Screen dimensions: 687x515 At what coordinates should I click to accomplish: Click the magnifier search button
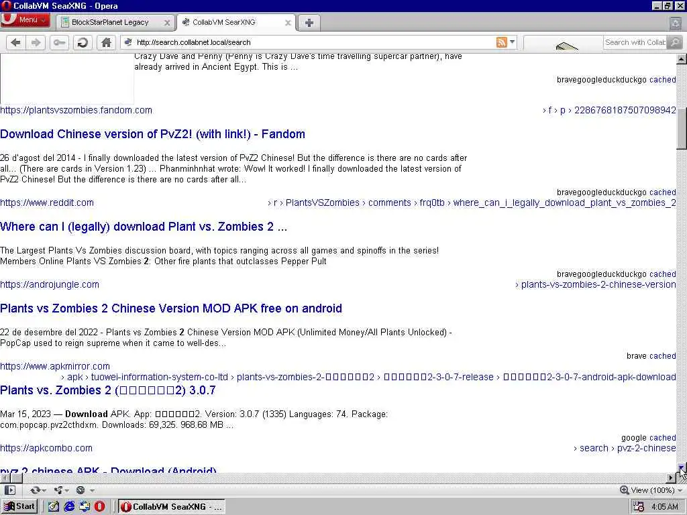coord(675,42)
